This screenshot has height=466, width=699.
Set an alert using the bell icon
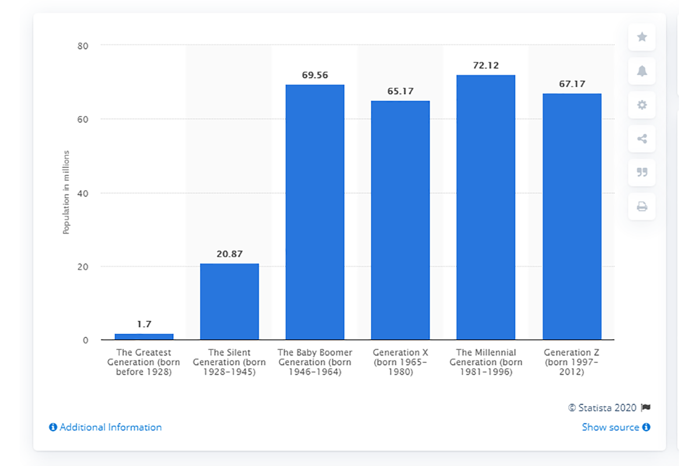(642, 71)
